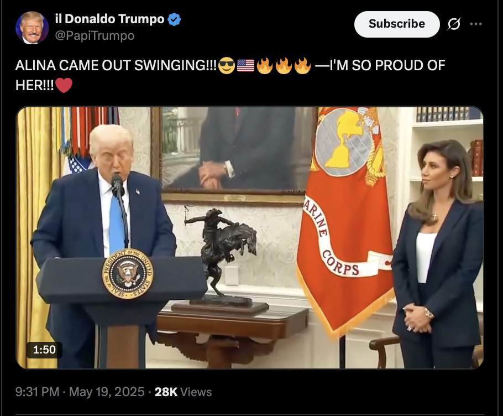Viewport: 503px width, 416px height.
Task: Select the ALINA CAME OUT SWINGING text
Action: pos(116,65)
